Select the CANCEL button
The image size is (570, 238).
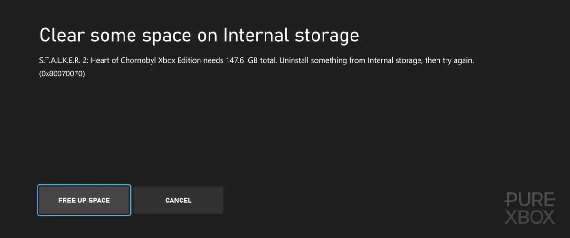click(x=178, y=200)
